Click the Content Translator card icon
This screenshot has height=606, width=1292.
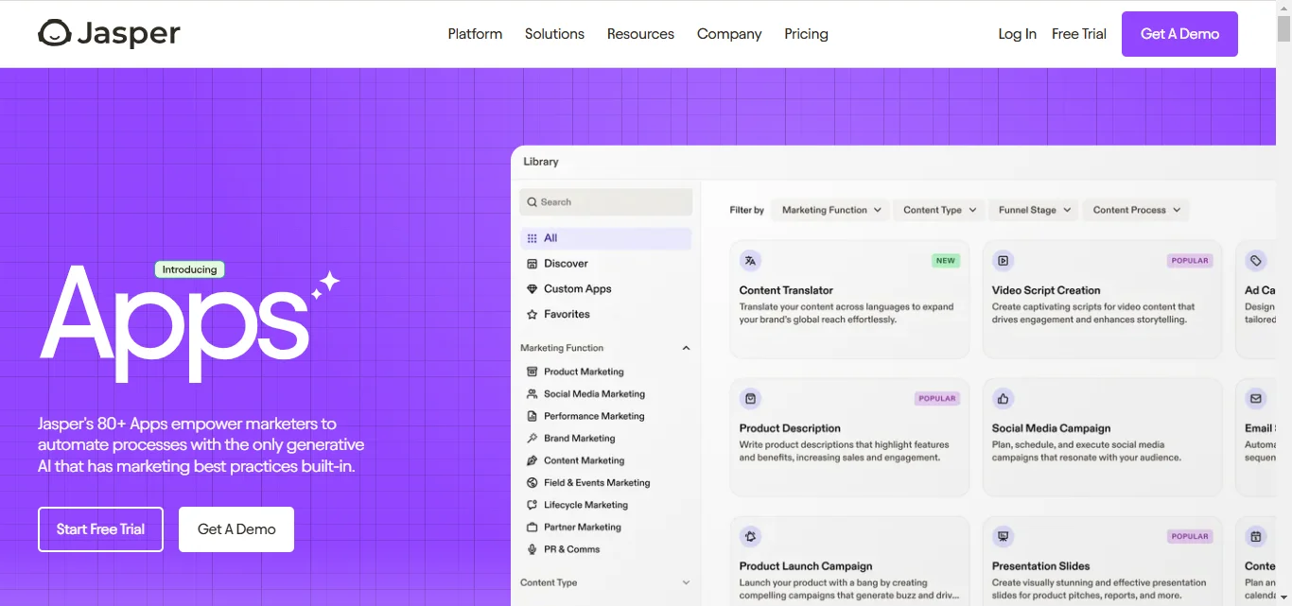tap(750, 260)
